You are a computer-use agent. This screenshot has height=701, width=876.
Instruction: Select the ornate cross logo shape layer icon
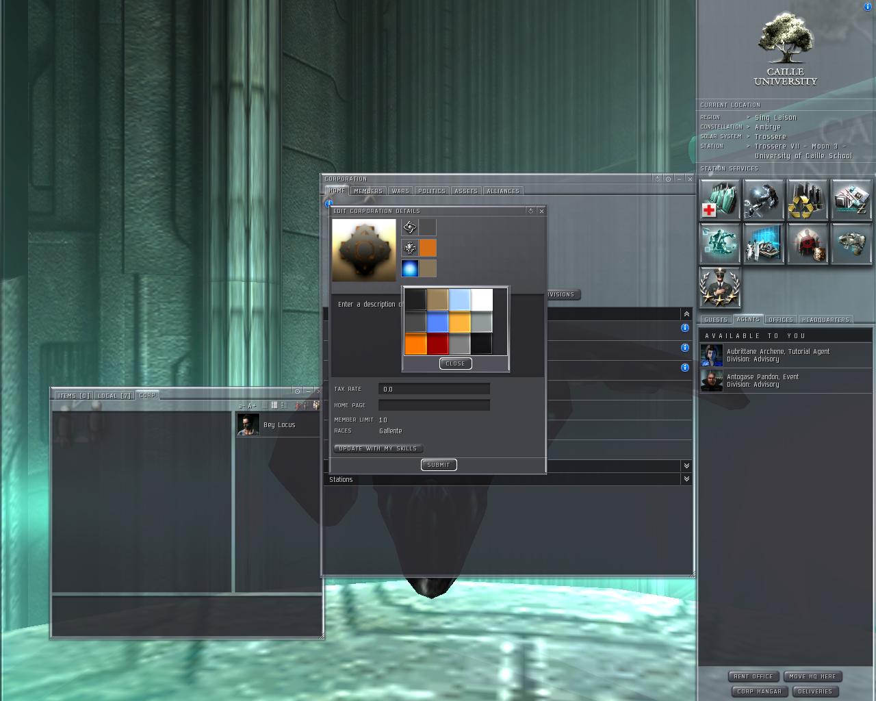pyautogui.click(x=410, y=248)
